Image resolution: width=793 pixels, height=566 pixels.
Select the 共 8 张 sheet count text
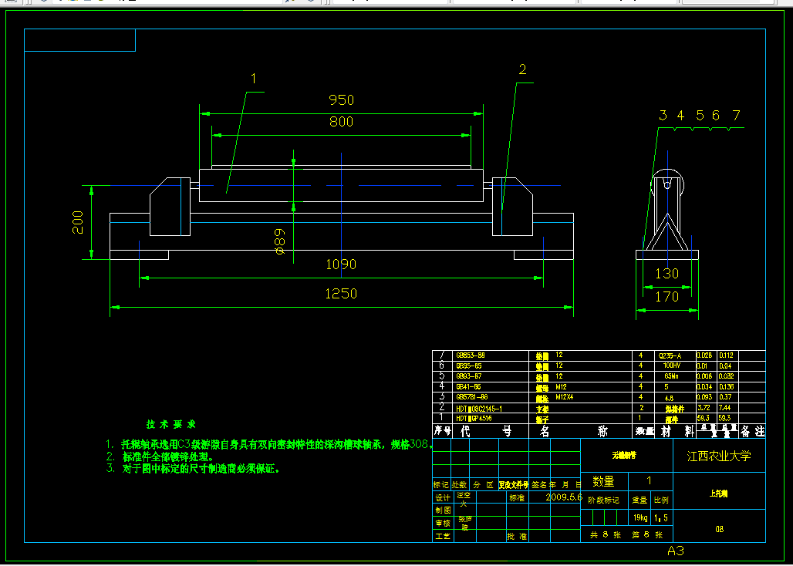pyautogui.click(x=606, y=534)
